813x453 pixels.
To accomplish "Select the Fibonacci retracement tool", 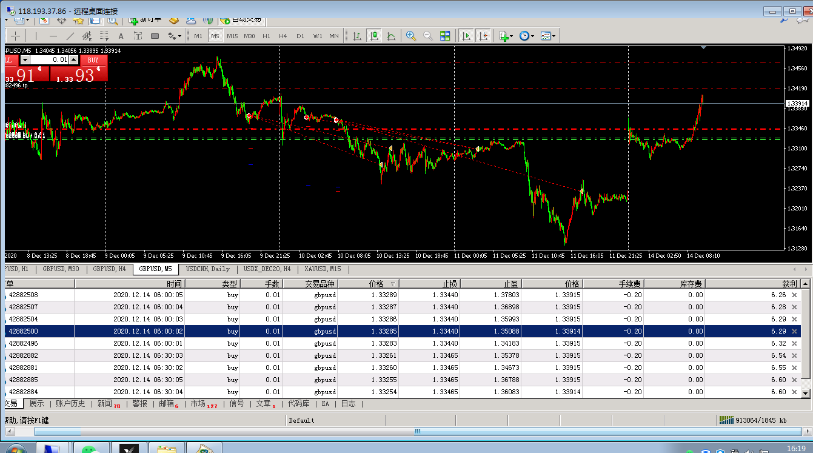I will point(104,36).
